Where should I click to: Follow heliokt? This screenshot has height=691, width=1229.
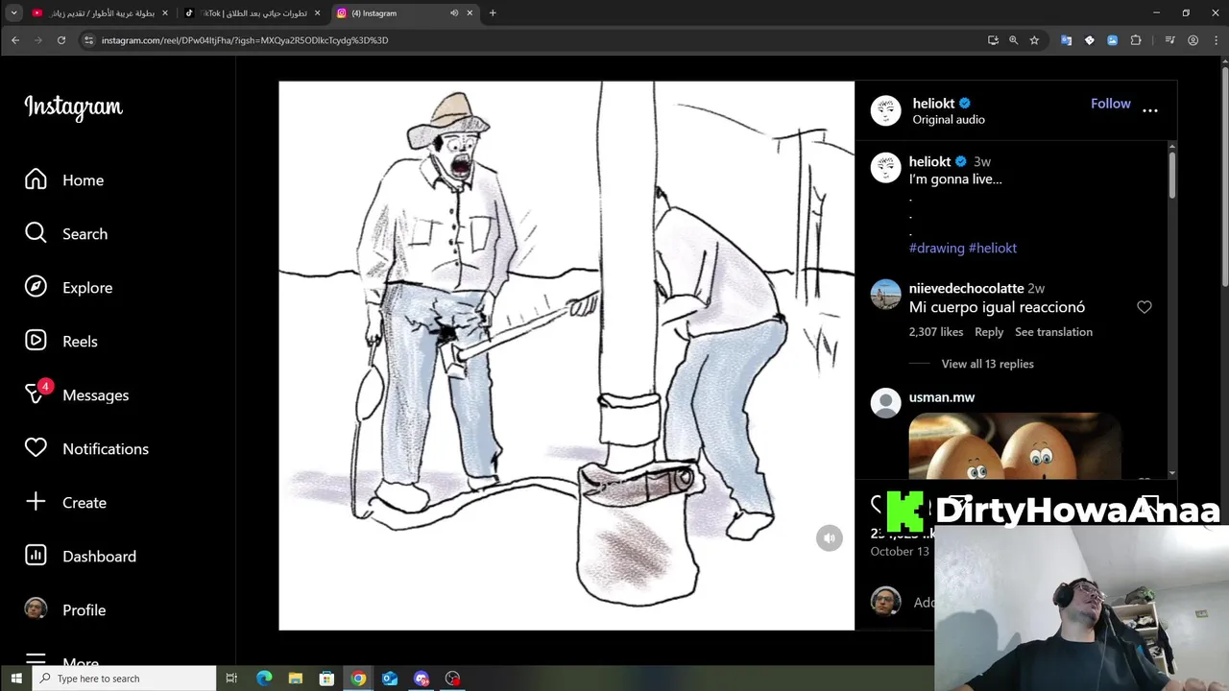[x=1111, y=104]
